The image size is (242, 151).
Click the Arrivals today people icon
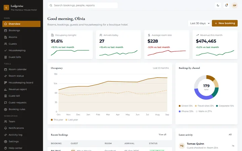pyautogui.click(x=101, y=35)
